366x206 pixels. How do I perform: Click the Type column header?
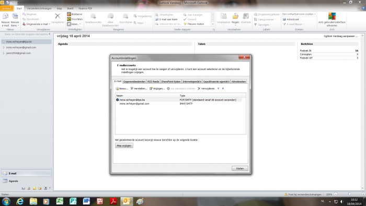210,96
